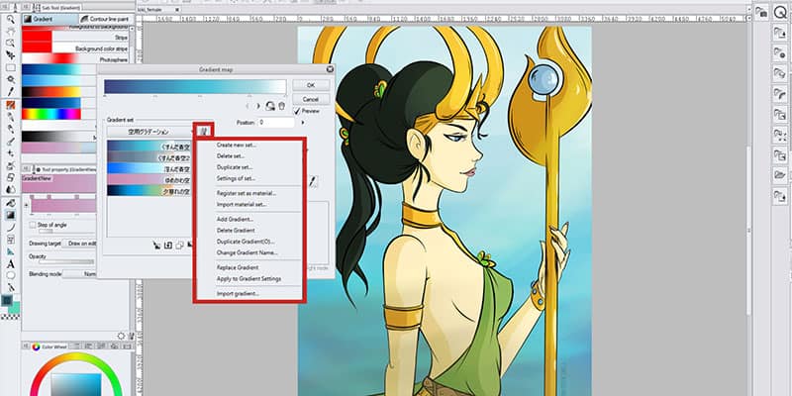Open the Tool property panel menu icon
This screenshot has height=396, width=792.
pos(26,169)
